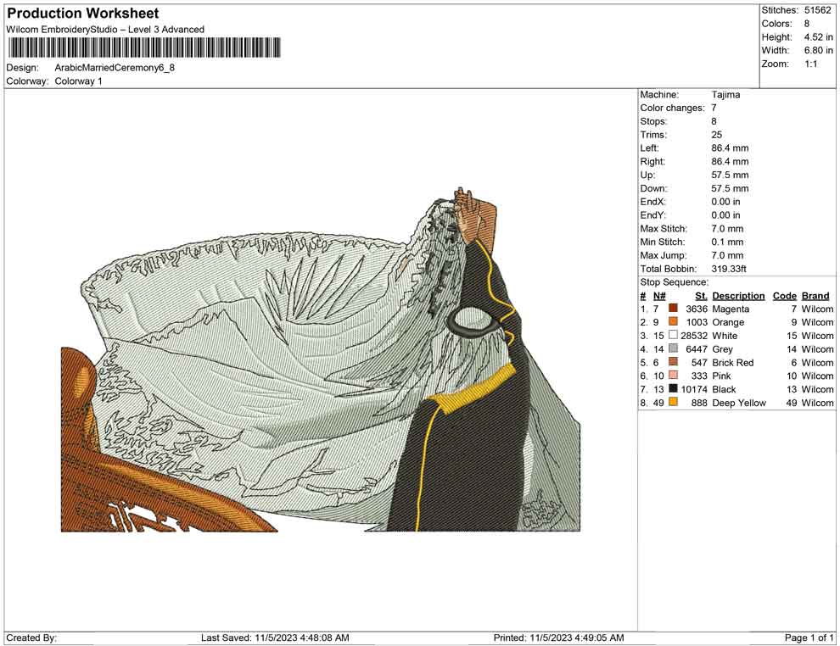Select stitch count '10174' in Black row
This screenshot has height=646, width=840.
pos(694,389)
